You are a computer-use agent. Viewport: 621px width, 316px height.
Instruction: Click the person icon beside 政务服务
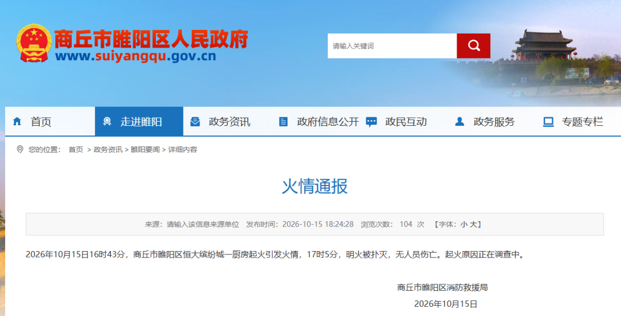(x=459, y=121)
